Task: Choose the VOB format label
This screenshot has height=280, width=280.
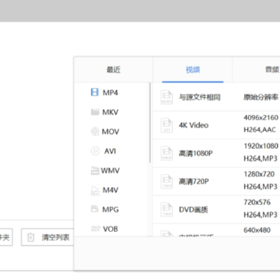Action: click(x=110, y=229)
